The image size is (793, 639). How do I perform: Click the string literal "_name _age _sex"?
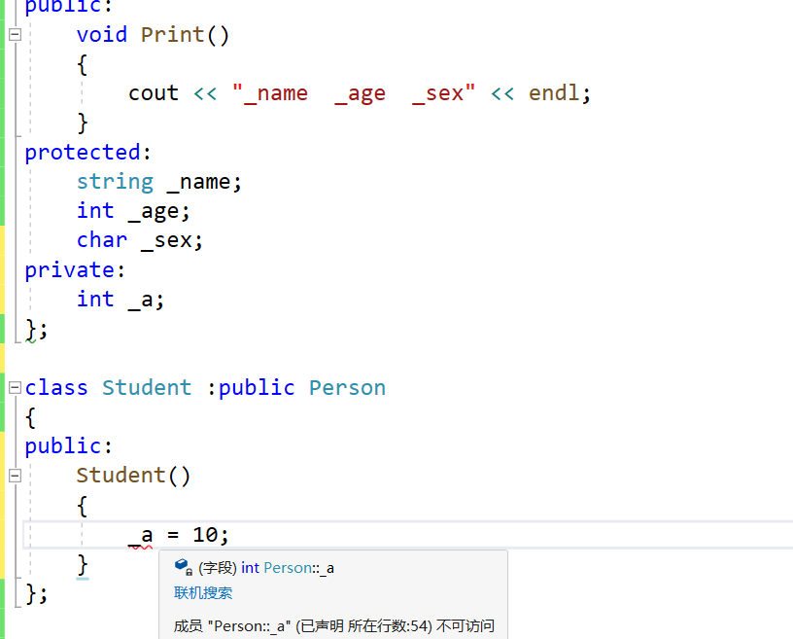tap(354, 93)
